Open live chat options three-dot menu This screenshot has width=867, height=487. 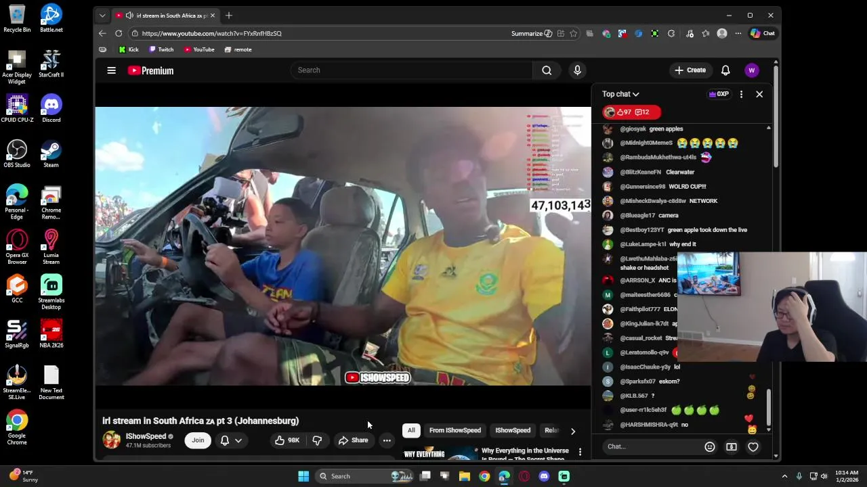pyautogui.click(x=741, y=94)
